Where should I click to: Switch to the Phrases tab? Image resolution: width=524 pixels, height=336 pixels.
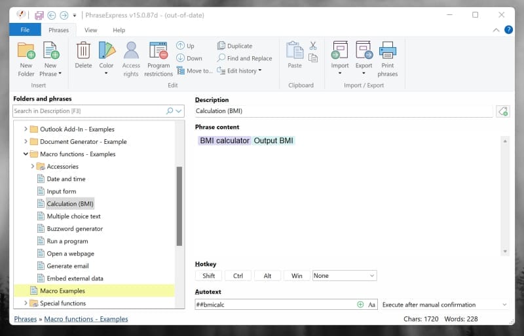[x=58, y=29]
